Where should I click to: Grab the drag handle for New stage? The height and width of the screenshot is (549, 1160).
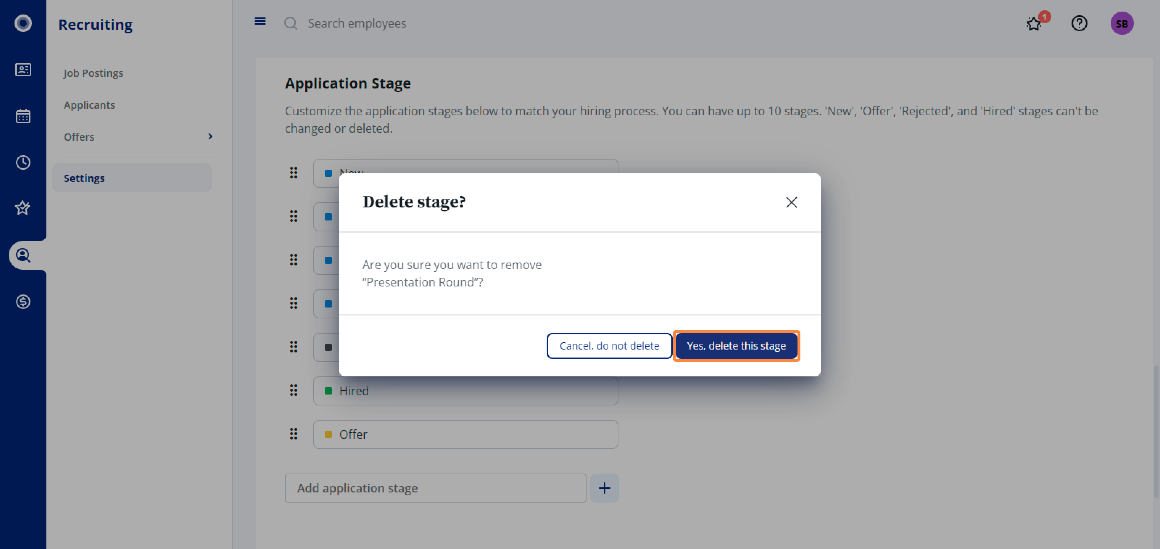[294, 173]
